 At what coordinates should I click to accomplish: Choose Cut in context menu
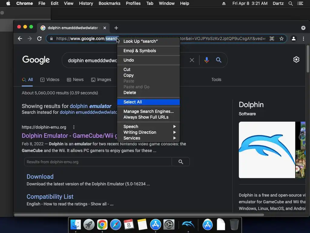point(148,69)
